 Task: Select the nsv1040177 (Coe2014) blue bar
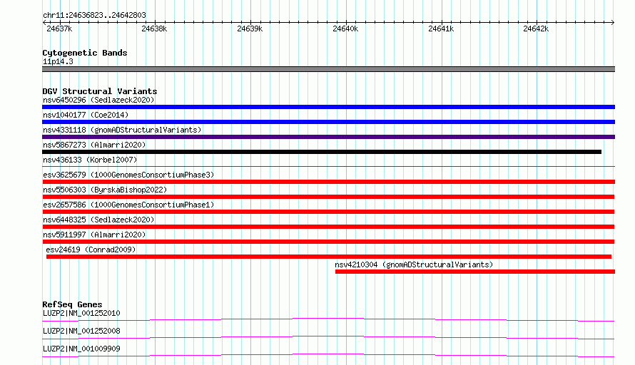coord(328,122)
